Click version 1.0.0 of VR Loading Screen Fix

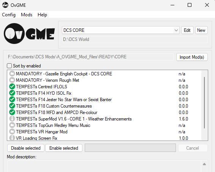pos(183,138)
